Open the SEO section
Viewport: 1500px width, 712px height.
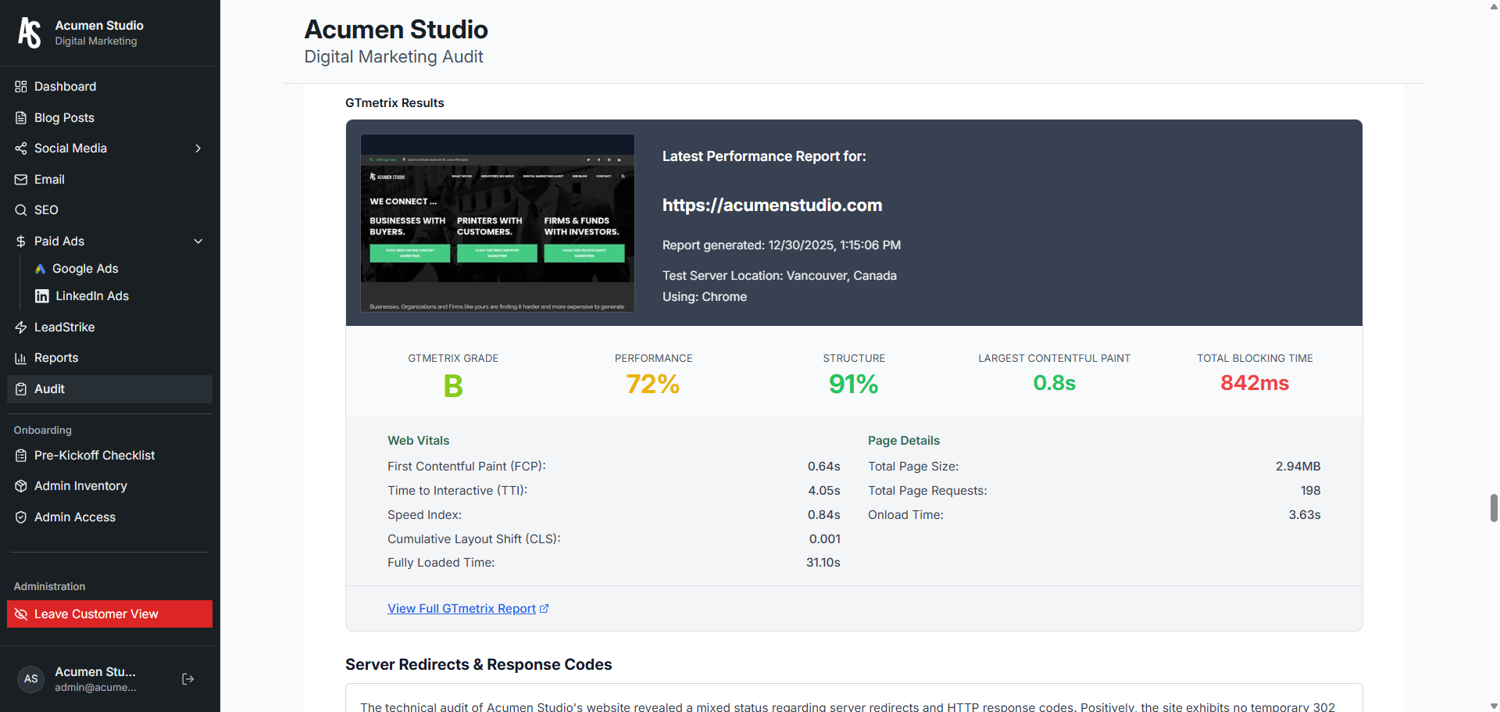pos(109,210)
